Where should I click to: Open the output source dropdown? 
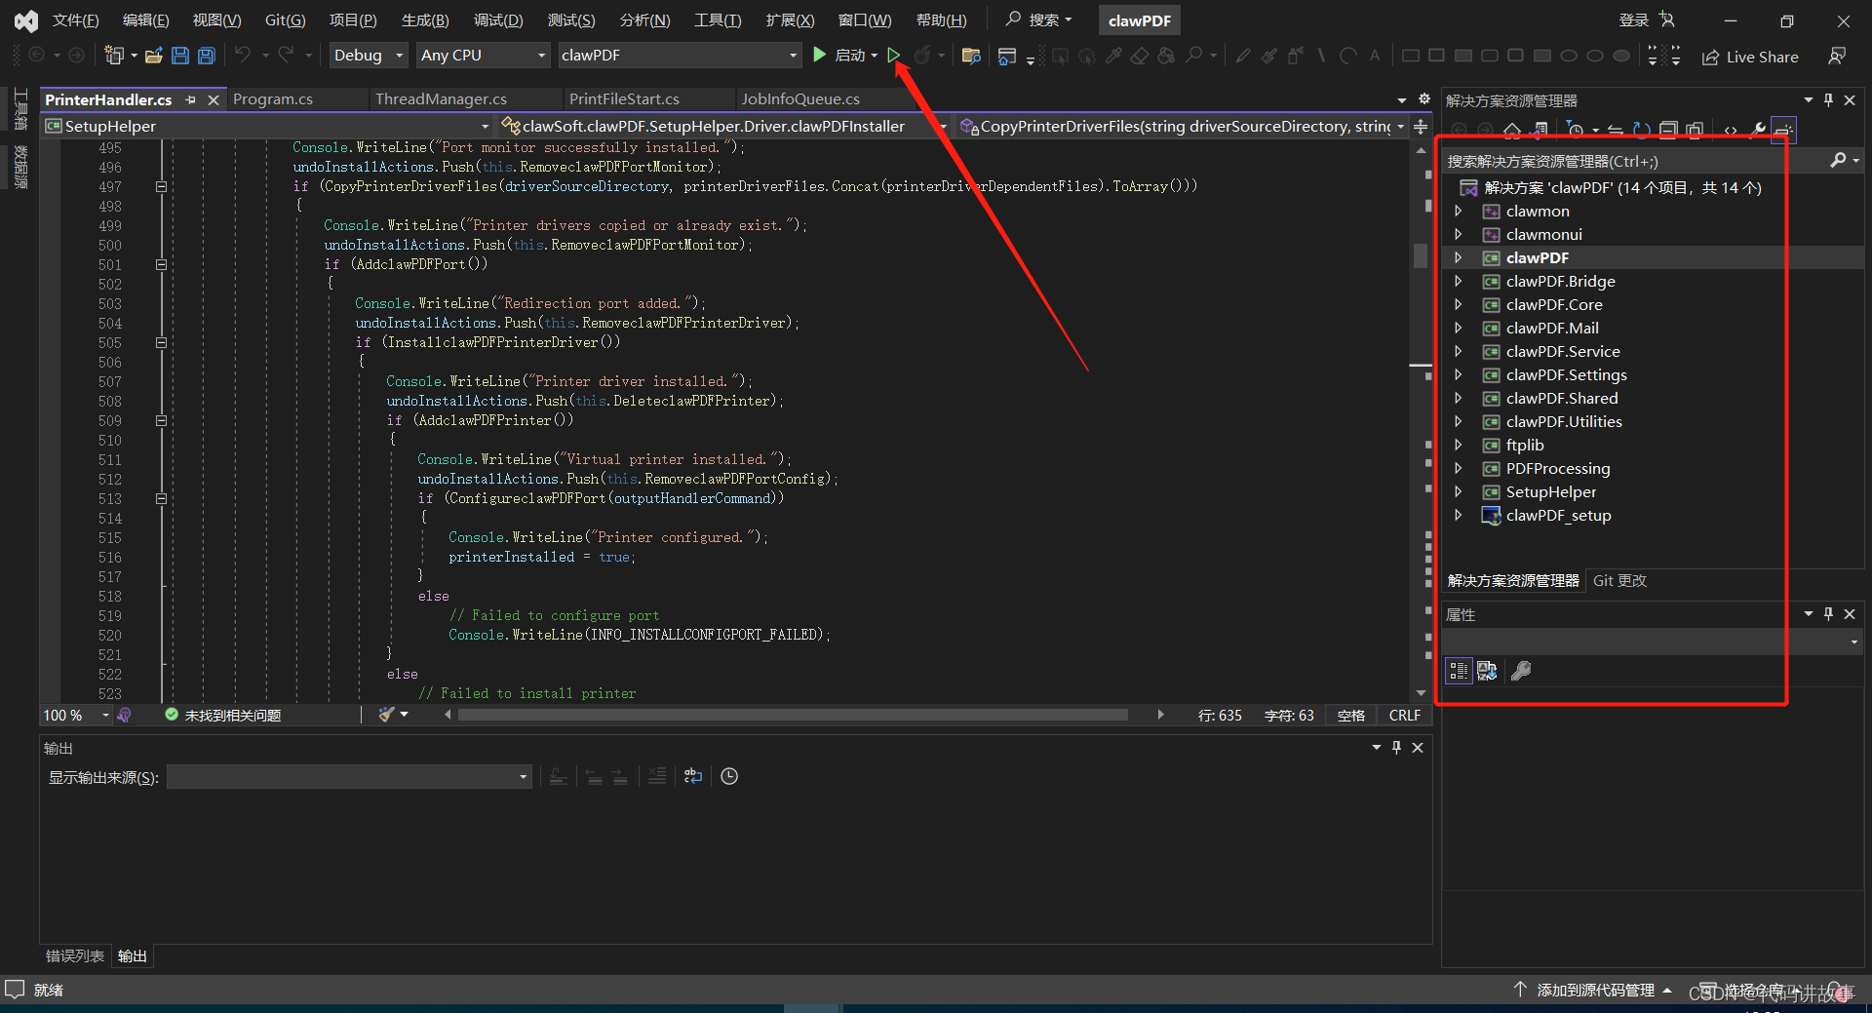pos(350,776)
